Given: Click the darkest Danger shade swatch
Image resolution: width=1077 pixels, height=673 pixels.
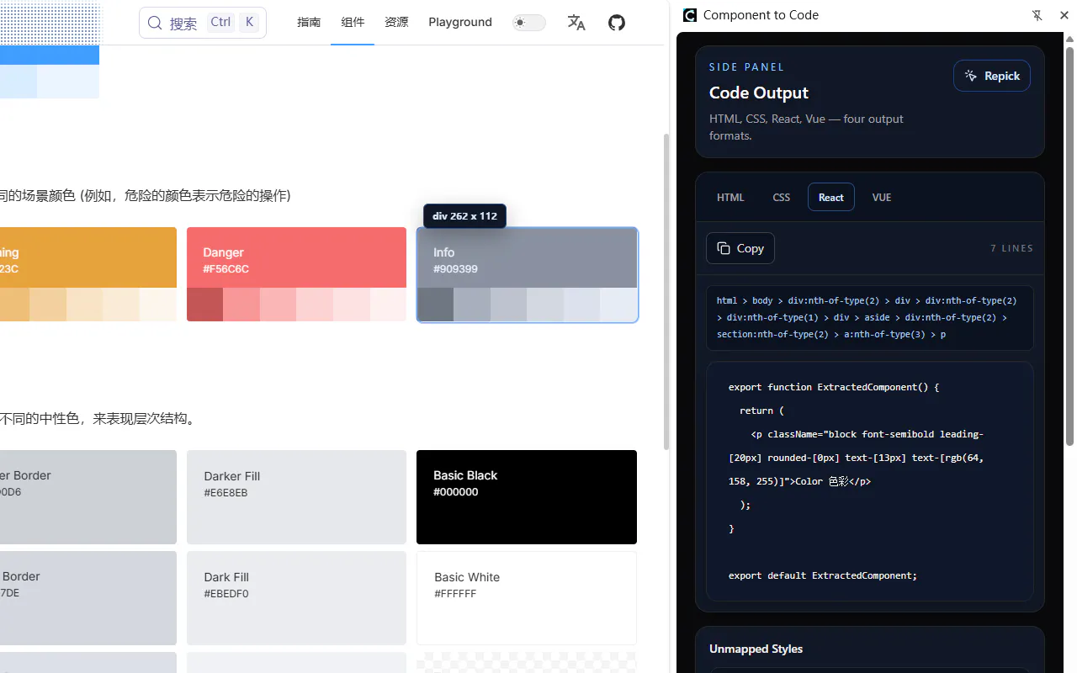Looking at the screenshot, I should point(205,305).
